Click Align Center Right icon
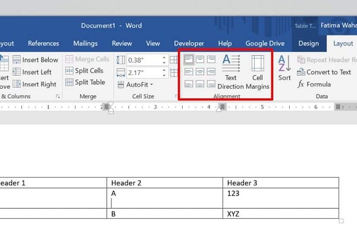 (211, 72)
